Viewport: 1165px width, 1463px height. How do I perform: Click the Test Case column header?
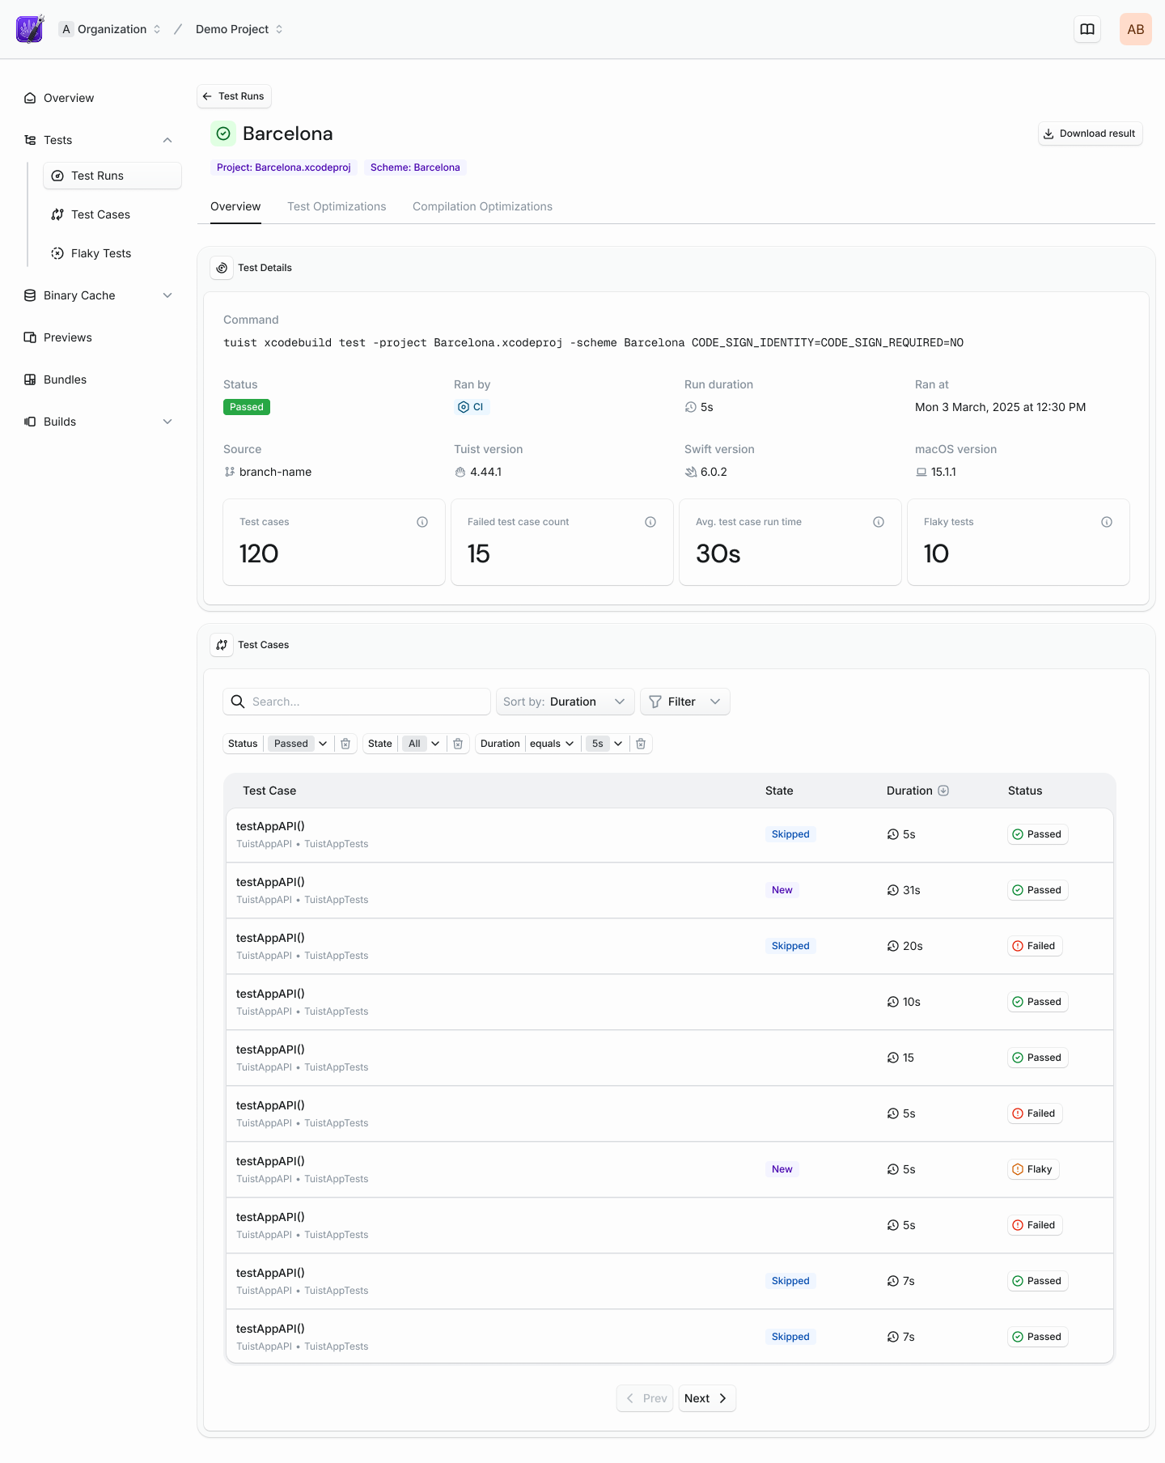click(269, 791)
